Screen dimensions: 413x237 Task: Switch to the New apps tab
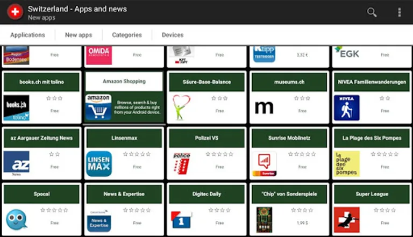[79, 35]
